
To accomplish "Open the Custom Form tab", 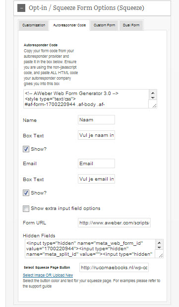I will (104, 25).
